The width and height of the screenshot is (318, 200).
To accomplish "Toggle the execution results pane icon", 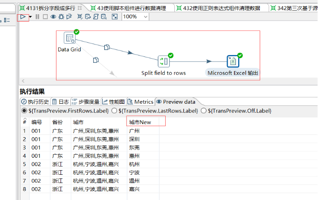I will pyautogui.click(x=115, y=17).
